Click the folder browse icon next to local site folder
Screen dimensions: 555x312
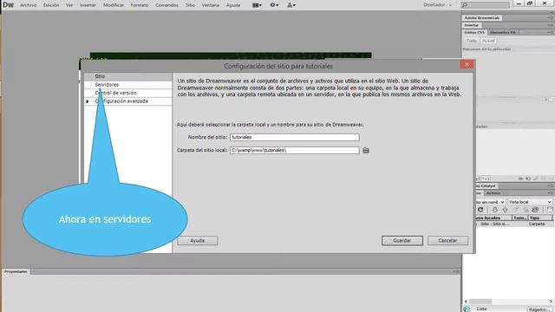click(x=366, y=150)
